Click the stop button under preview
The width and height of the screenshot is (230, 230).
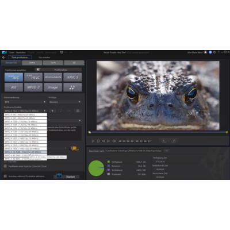pos(98,141)
